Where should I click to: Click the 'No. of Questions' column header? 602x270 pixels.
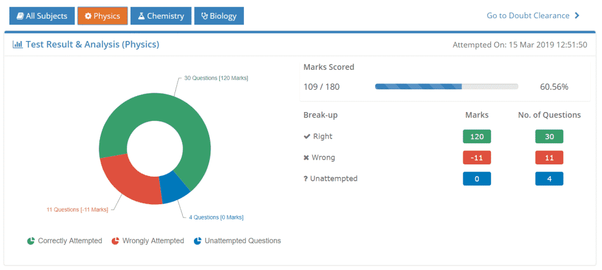coord(550,115)
